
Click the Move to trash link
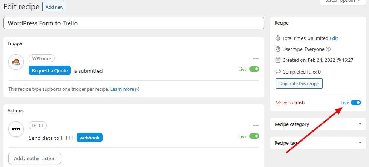coord(290,103)
